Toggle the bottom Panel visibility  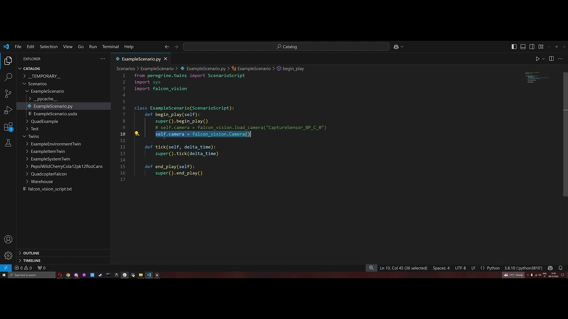click(x=523, y=47)
